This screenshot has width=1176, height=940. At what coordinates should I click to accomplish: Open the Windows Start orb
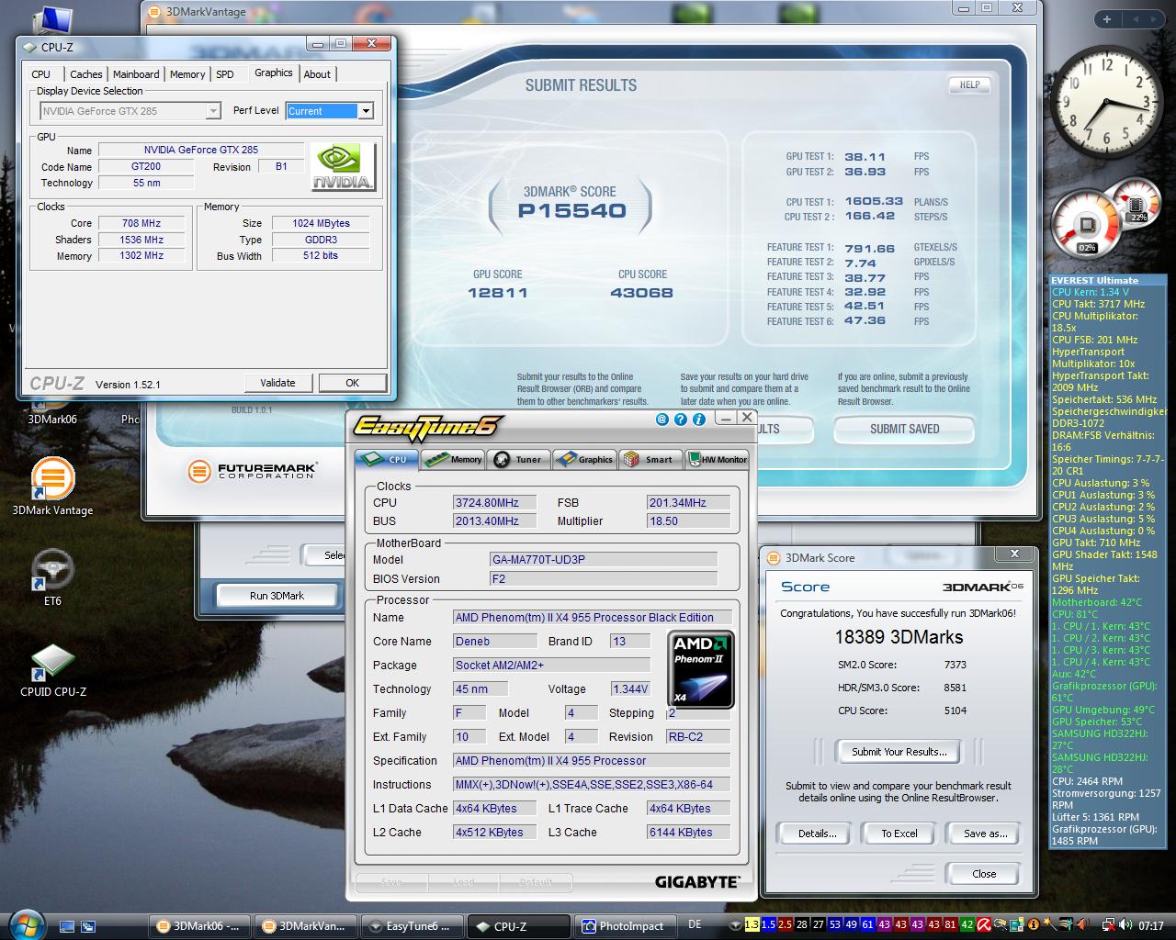pyautogui.click(x=26, y=923)
